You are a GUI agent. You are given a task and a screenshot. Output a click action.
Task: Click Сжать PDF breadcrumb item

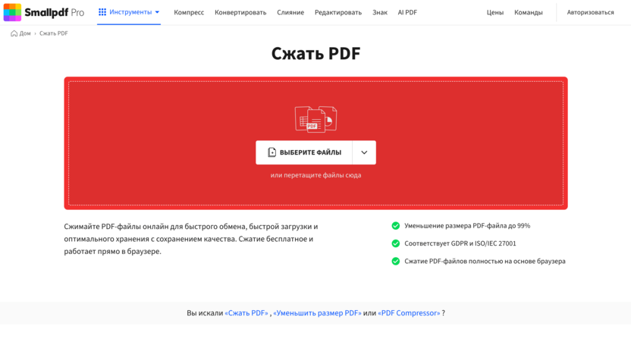[x=54, y=33]
